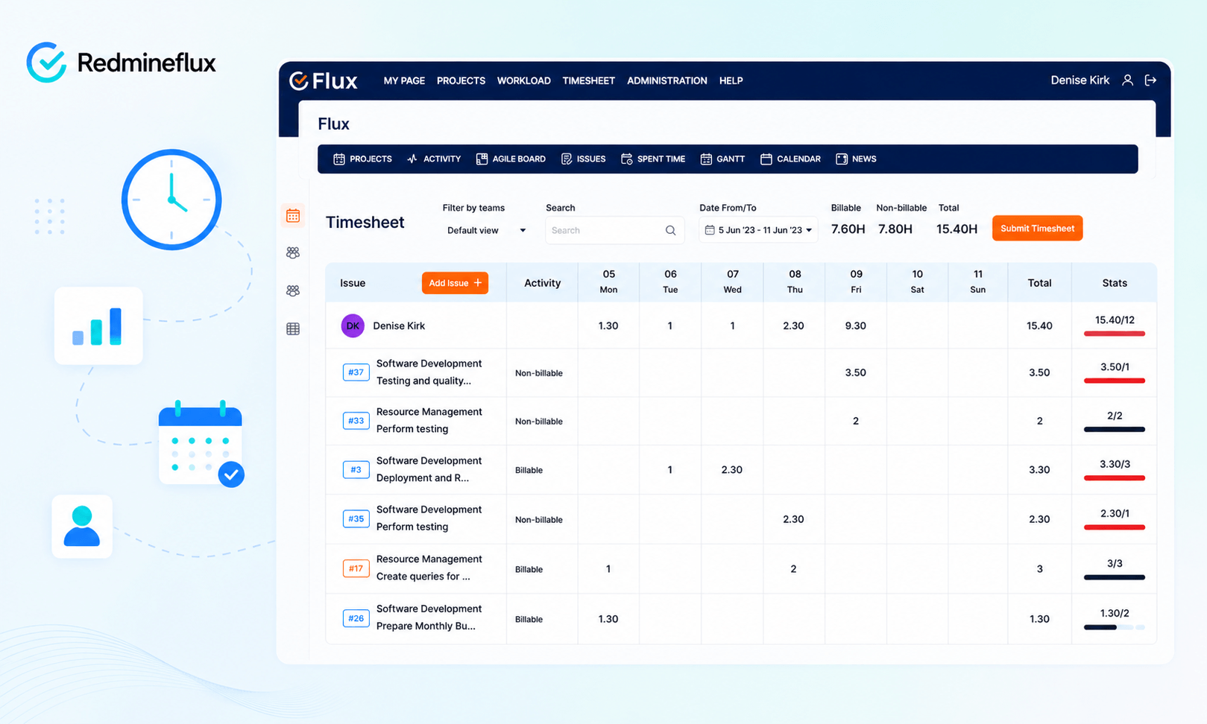Screen dimensions: 1207x724
Task: Expand the Default view team filter
Action: [486, 231]
